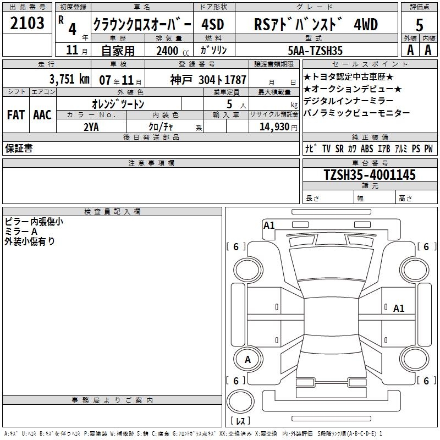Viewport: 440px width, 440px height.
Task: Click エアB airbag equipment code
Action: [x=384, y=148]
